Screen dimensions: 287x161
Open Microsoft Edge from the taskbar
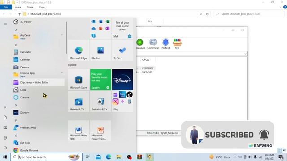(x=109, y=157)
